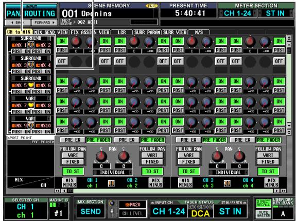Select machine ID 1 indicator
The width and height of the screenshot is (296, 221).
53,205
